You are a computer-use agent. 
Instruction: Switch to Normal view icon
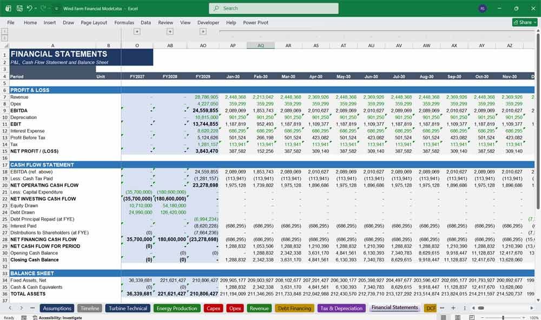coord(444,318)
